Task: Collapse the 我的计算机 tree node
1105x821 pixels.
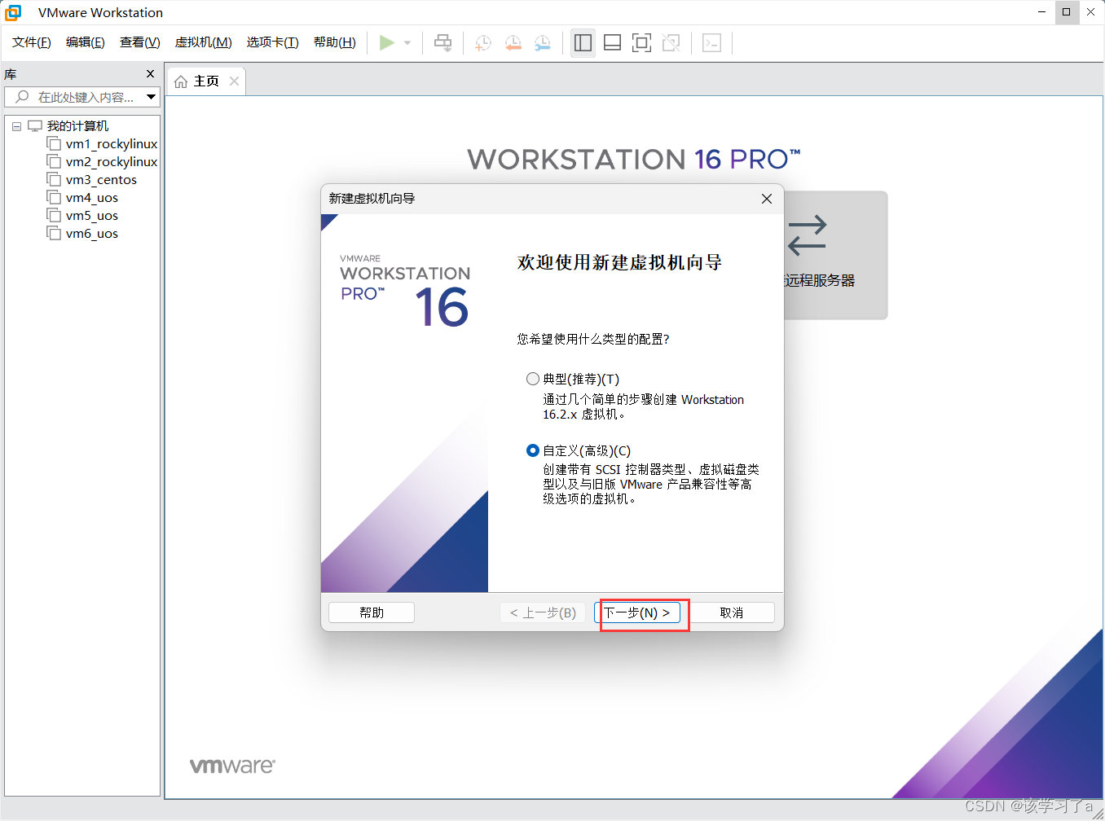Action: (x=16, y=126)
